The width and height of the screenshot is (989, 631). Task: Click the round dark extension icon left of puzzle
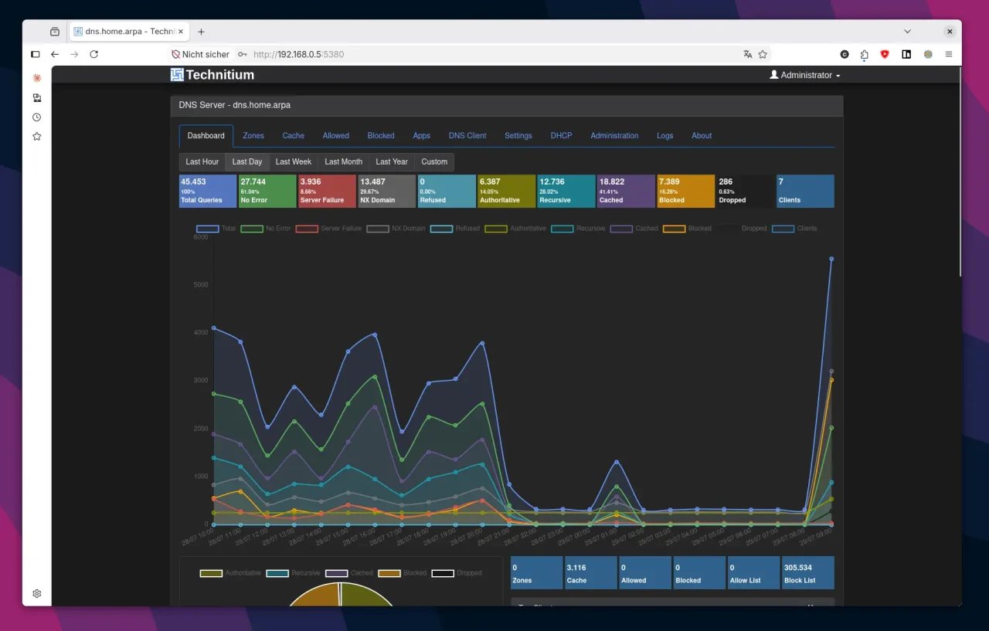click(x=845, y=54)
